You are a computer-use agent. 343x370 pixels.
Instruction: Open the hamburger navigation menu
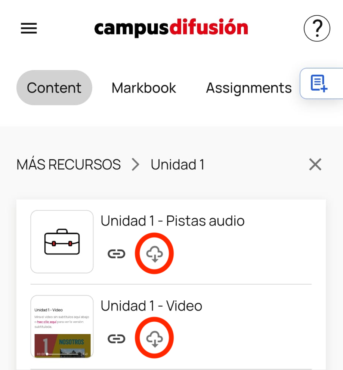click(29, 28)
